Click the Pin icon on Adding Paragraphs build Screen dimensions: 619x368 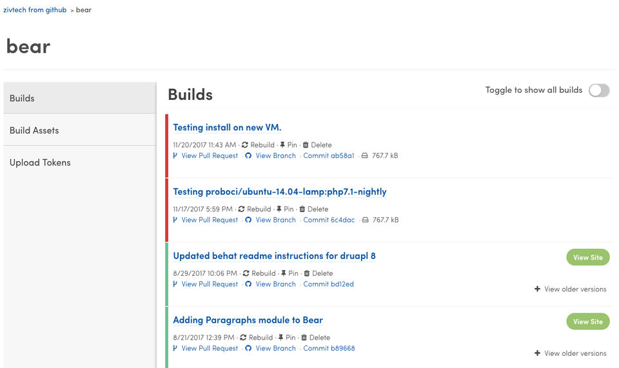click(280, 338)
